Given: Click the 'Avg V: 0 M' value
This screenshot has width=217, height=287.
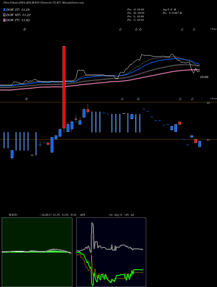Looking at the screenshot, I should (169, 10).
